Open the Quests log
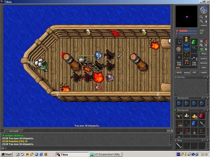 pos(204,58)
